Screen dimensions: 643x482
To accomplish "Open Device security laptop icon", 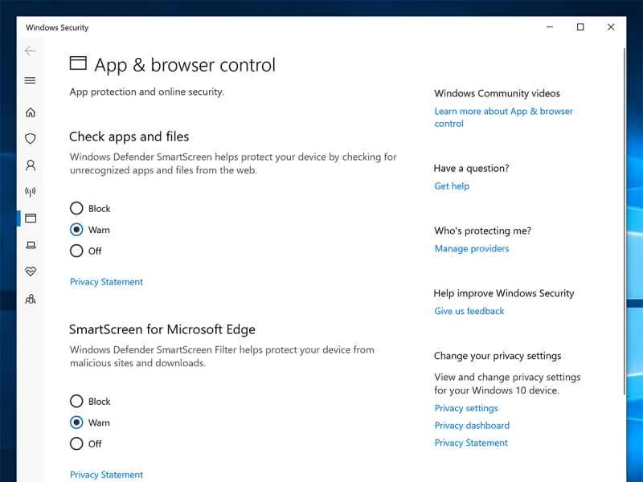I will coord(30,244).
